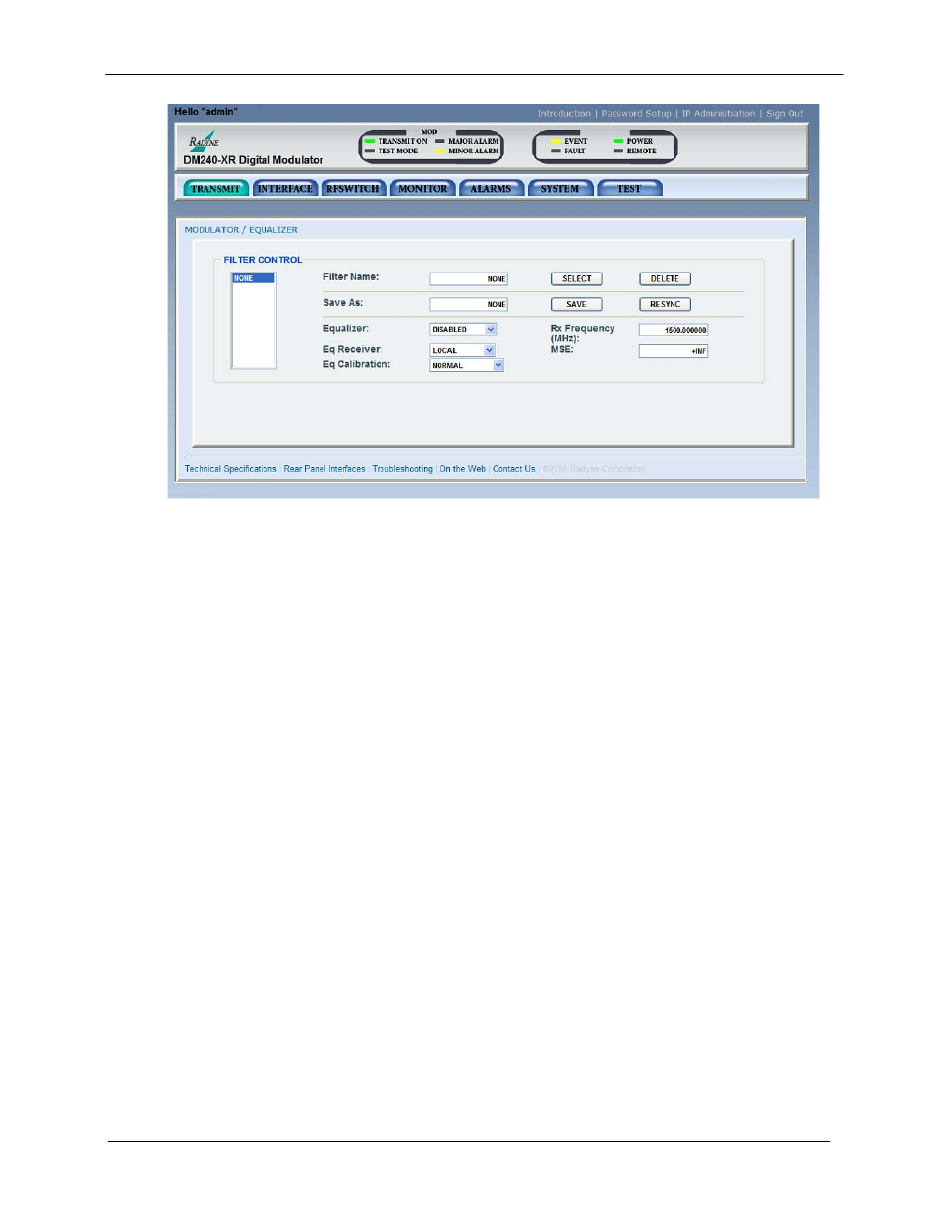This screenshot has height=1215, width=938.
Task: Select the SYSTEM tab
Action: 560,189
